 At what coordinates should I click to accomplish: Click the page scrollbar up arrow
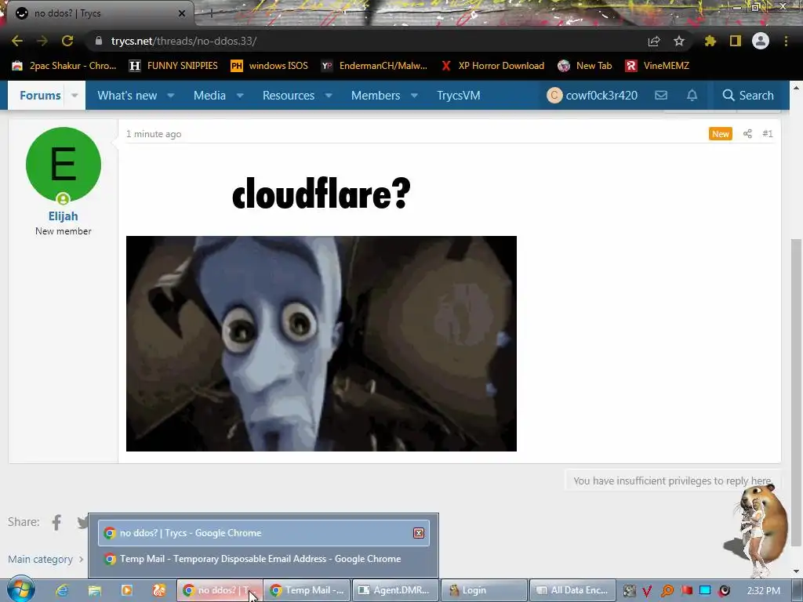[x=797, y=88]
